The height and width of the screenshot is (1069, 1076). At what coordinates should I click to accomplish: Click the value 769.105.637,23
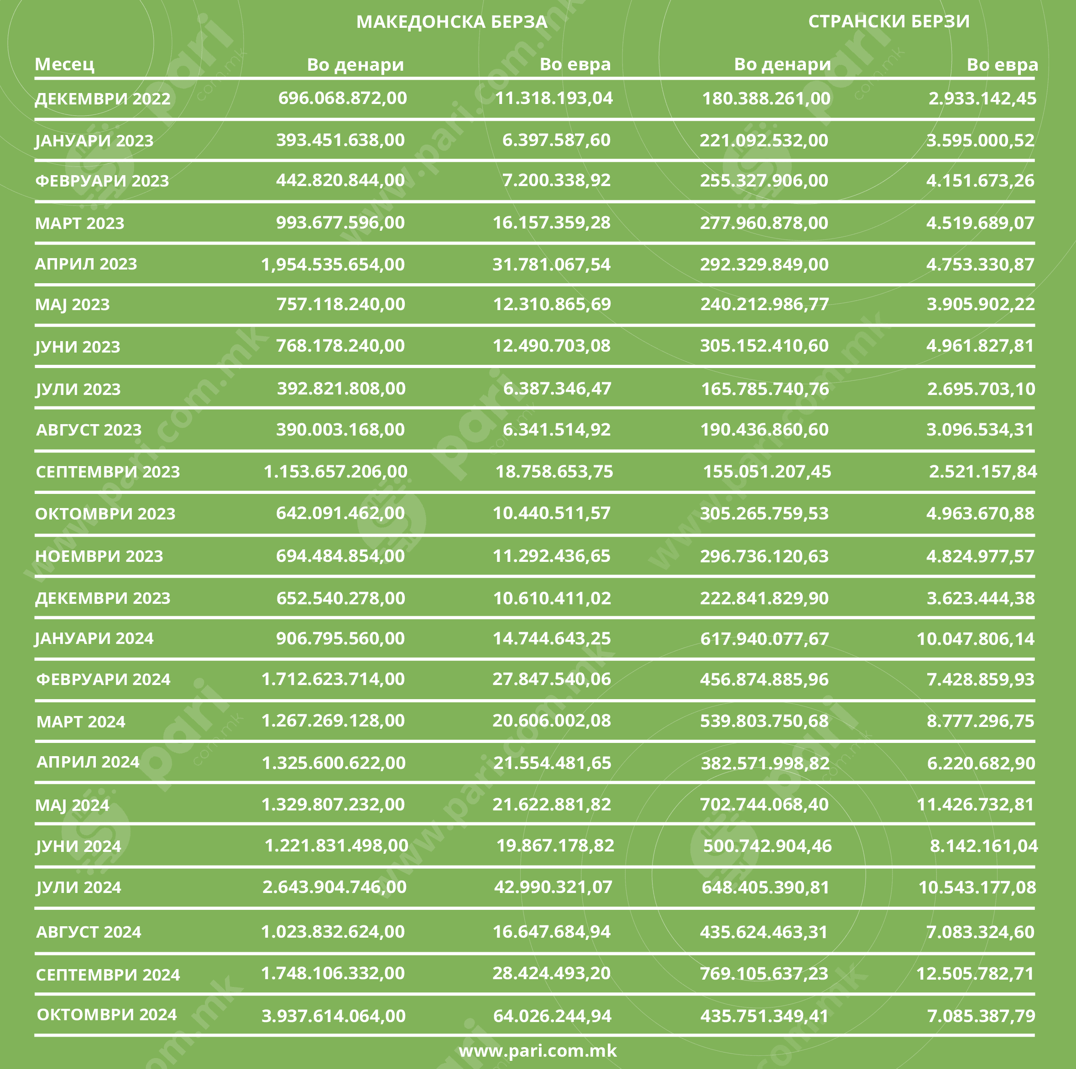(x=763, y=973)
